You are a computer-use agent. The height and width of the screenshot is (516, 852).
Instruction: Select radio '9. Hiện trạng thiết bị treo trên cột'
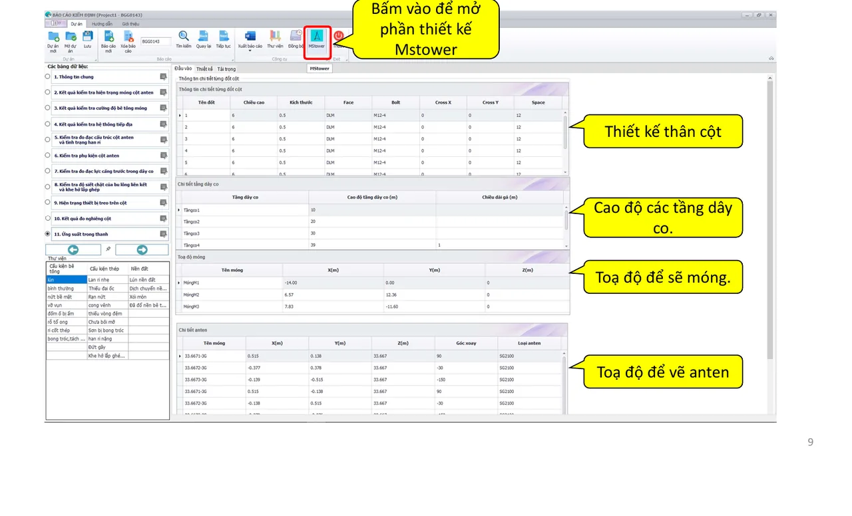[47, 202]
